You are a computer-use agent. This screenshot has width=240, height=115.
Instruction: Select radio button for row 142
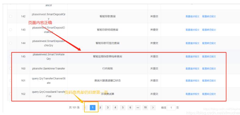(x=11, y=16)
